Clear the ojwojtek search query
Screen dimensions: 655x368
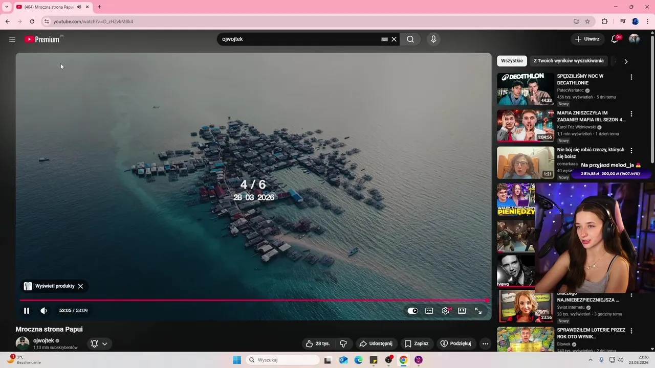click(x=394, y=39)
